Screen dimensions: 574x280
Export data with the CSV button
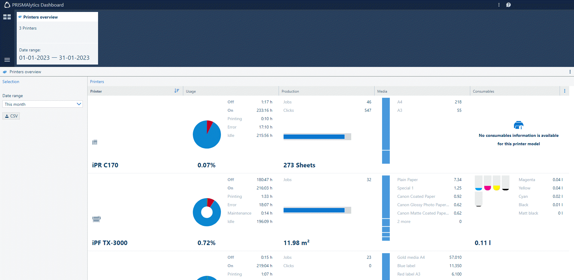tap(11, 116)
